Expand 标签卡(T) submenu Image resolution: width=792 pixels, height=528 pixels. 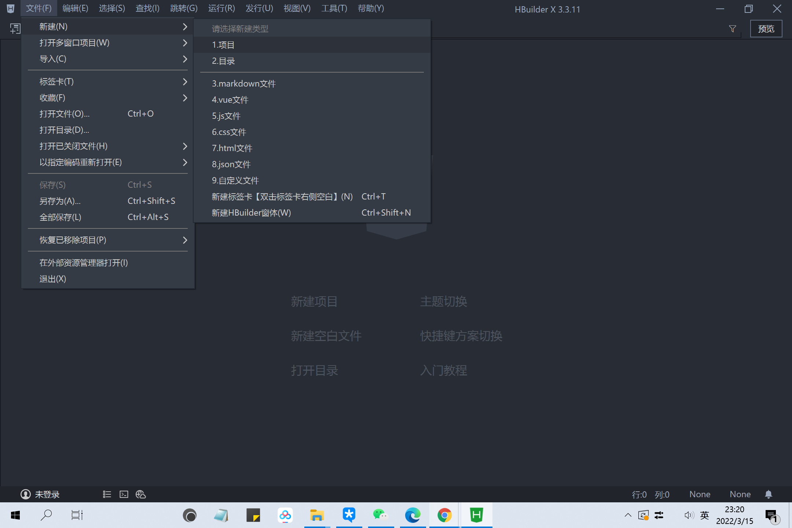(108, 82)
